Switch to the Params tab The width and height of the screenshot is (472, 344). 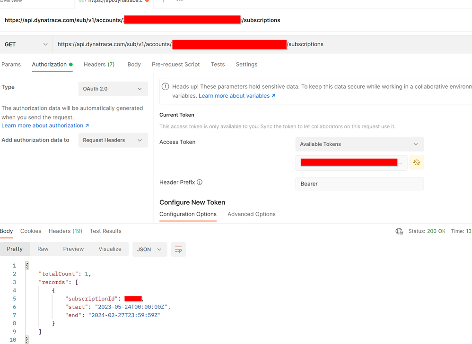(x=11, y=64)
